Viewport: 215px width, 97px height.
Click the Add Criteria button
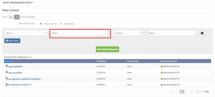click(12, 41)
